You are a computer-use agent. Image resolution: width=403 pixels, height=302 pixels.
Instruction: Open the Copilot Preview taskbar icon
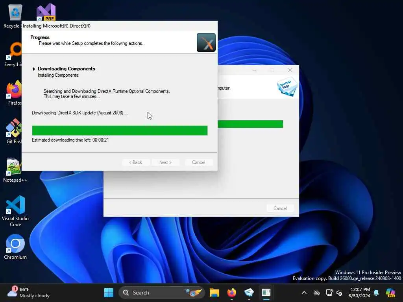pos(390,293)
